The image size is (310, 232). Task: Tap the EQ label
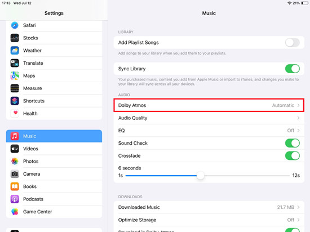tap(121, 131)
